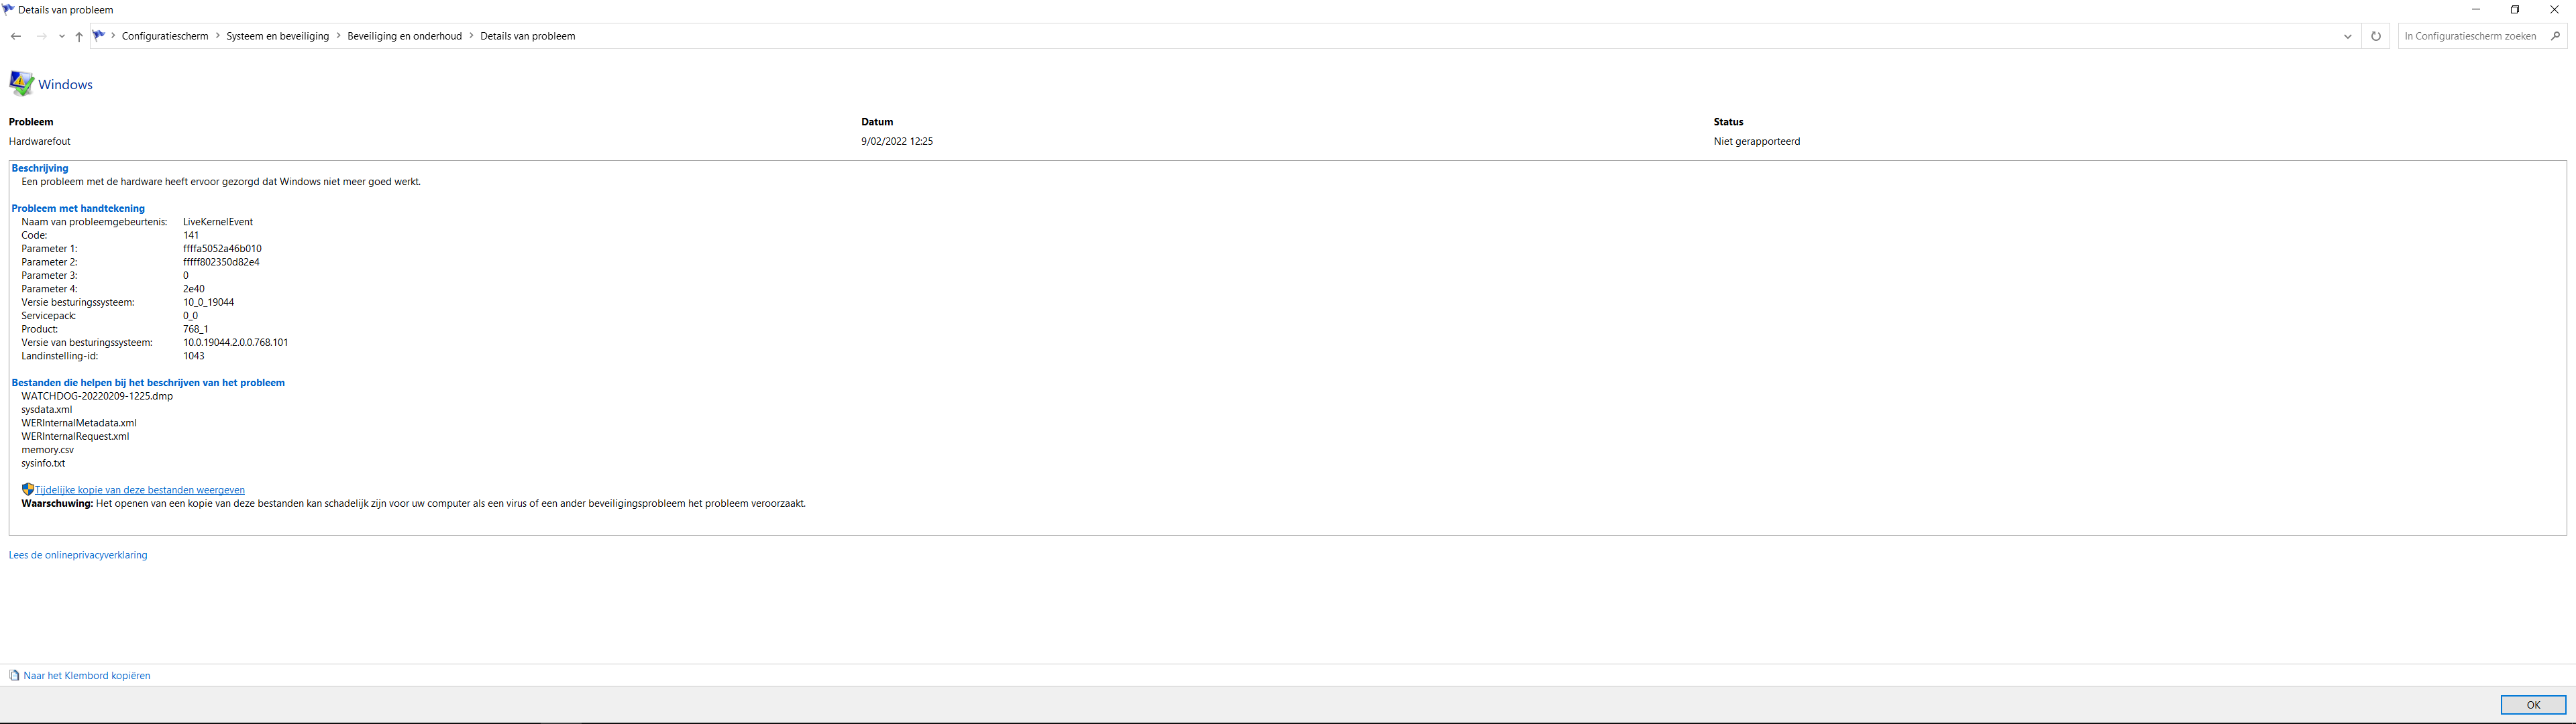The width and height of the screenshot is (2576, 724).
Task: Click the search magnifier icon
Action: tap(2555, 36)
